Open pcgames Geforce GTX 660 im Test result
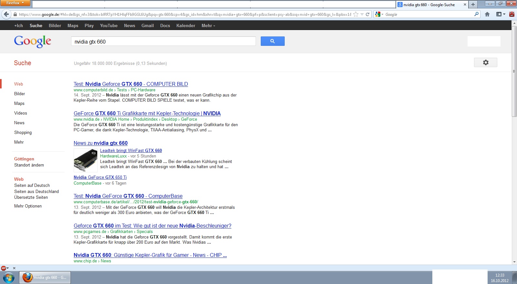The height and width of the screenshot is (284, 517). [153, 226]
